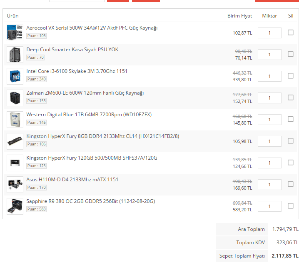This screenshot has width=304, height=263.
Task: Open Kingston HyperX Fury 8GB DDR4 link
Action: coord(103,136)
